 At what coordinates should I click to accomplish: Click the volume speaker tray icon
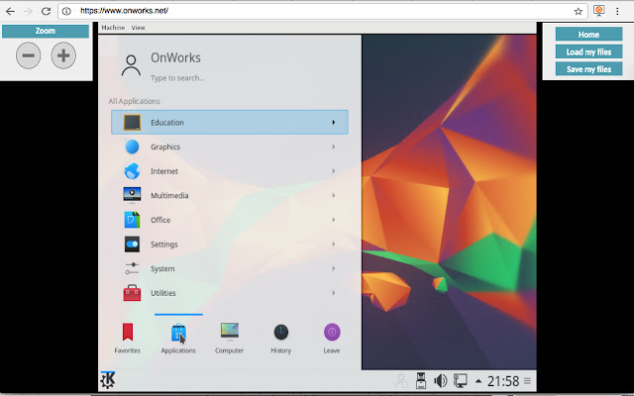point(440,381)
